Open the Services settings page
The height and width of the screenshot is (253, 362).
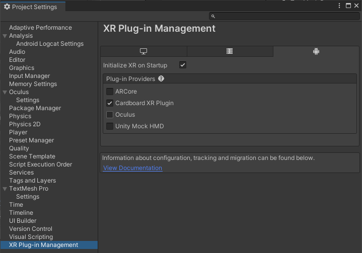click(x=22, y=173)
